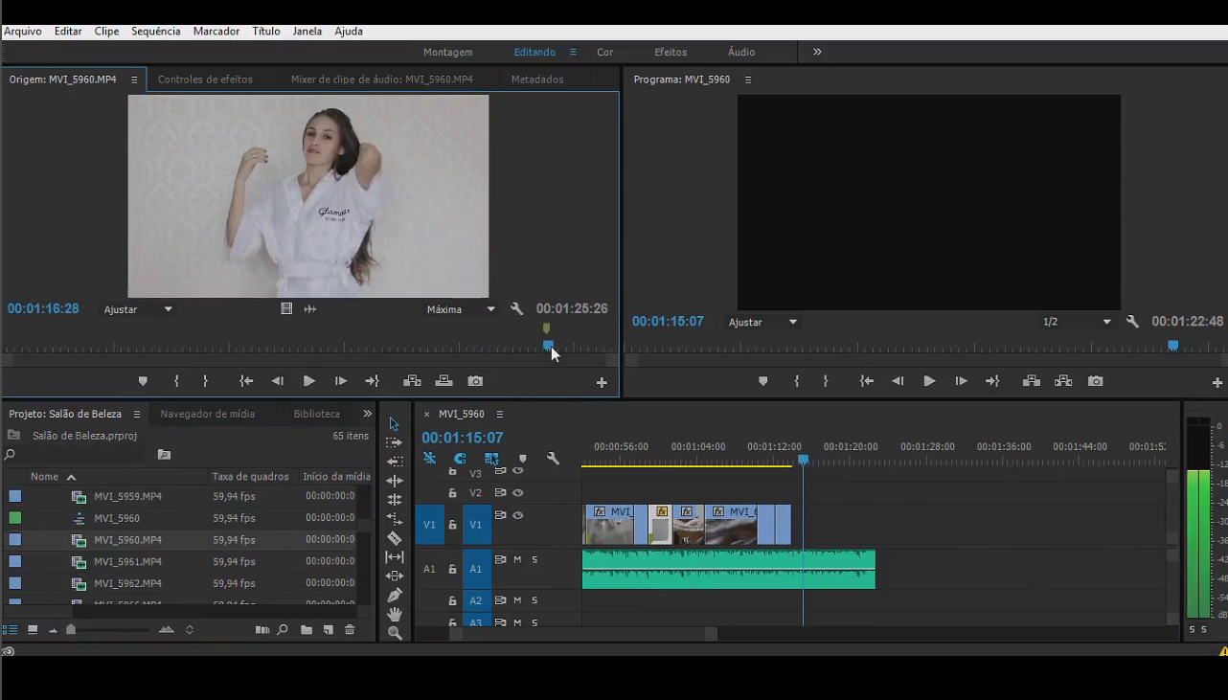Select the Slip tool
The width and height of the screenshot is (1228, 700).
pyautogui.click(x=394, y=556)
